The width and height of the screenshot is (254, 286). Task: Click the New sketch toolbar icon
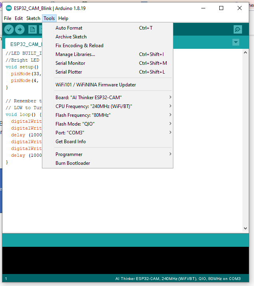coord(32,29)
